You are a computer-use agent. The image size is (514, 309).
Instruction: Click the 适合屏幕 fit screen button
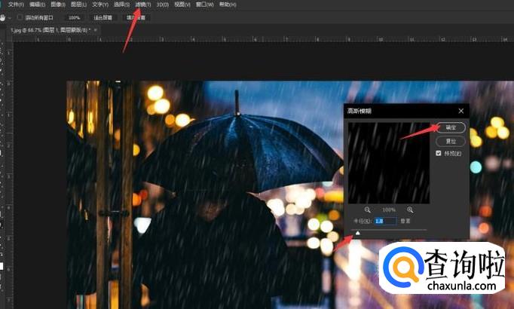tap(102, 17)
